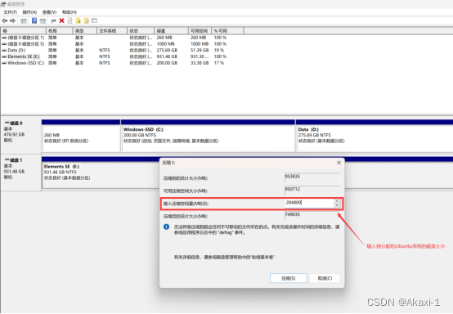
Task: Click the Windows-SSD (C:) partition block
Action: 209,138
